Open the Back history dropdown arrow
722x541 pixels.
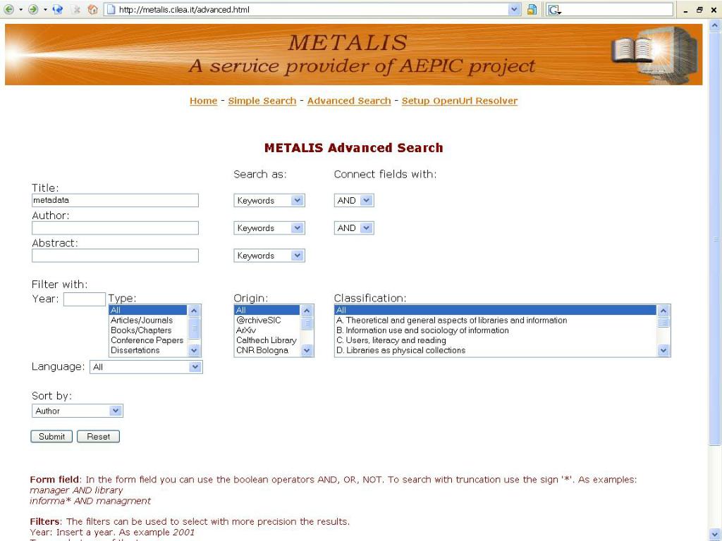pos(20,10)
